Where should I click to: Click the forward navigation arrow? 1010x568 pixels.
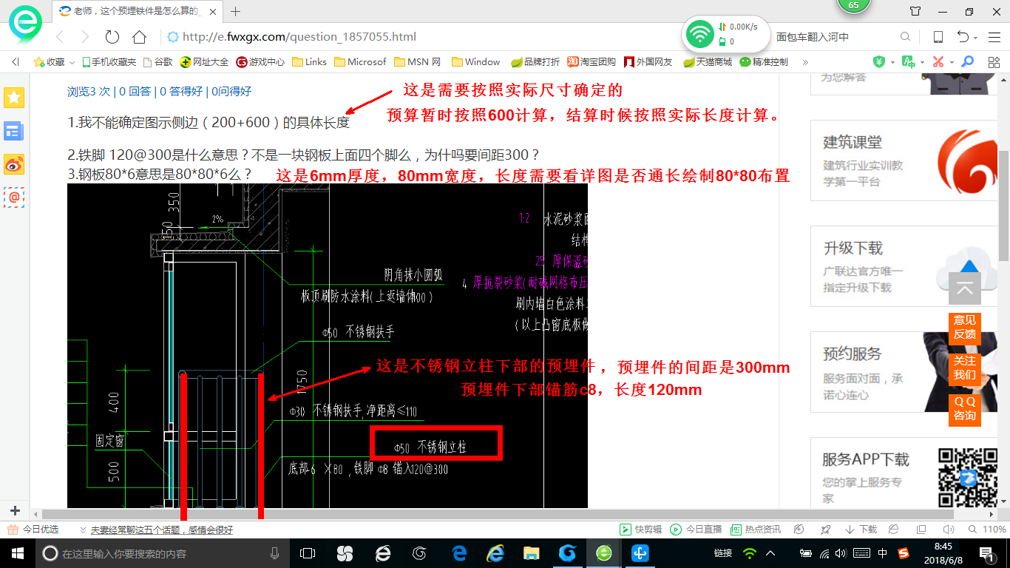pyautogui.click(x=85, y=37)
